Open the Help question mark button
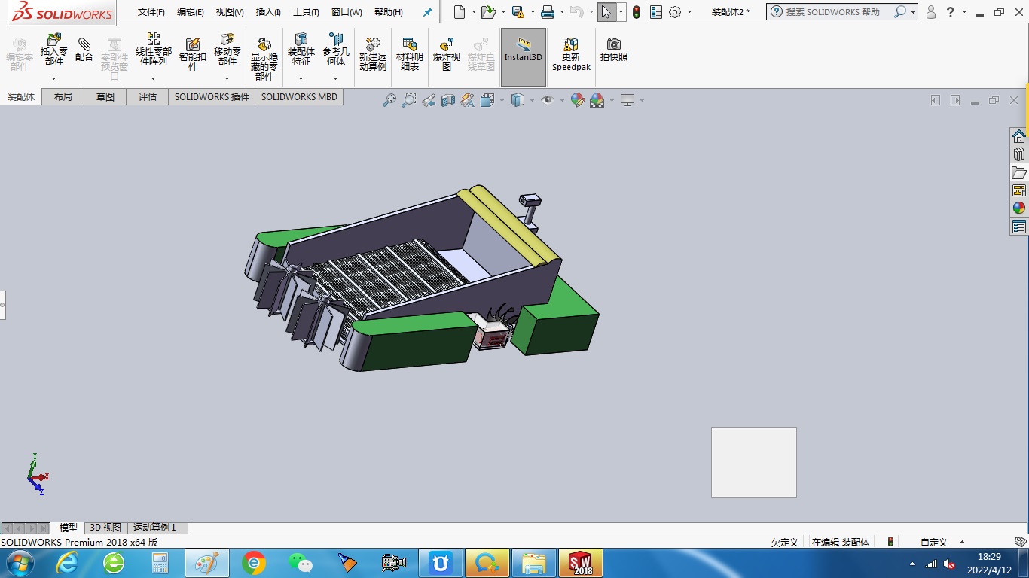Image resolution: width=1029 pixels, height=578 pixels. [x=951, y=12]
